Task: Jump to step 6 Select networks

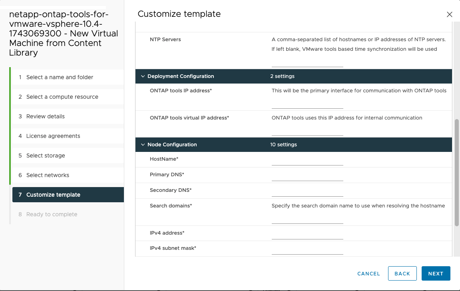Action: pos(48,175)
